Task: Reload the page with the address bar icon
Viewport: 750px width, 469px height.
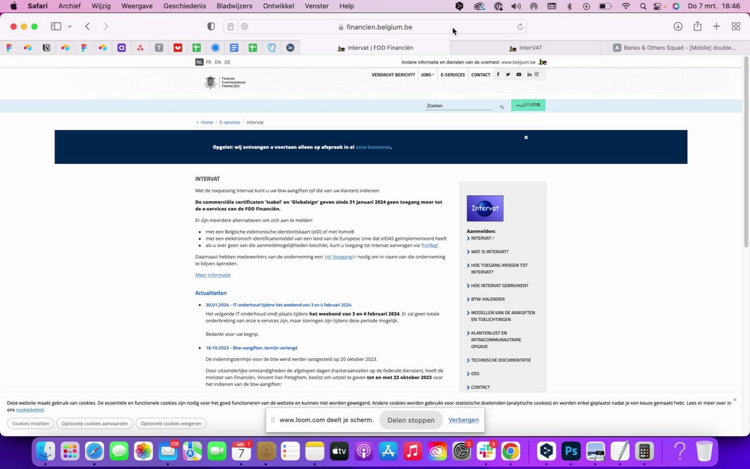Action: tap(520, 26)
